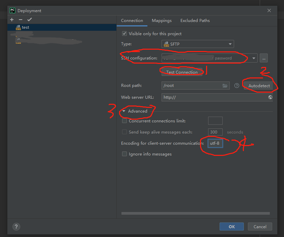Viewport: 284px width, 237px height.
Task: Open the Mappings tab
Action: (162, 21)
